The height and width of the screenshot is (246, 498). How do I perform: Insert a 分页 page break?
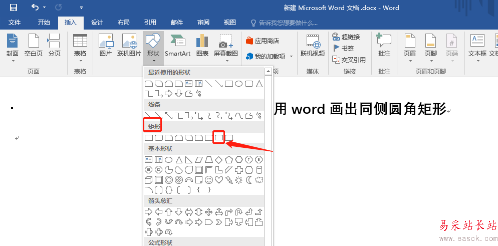[54, 45]
